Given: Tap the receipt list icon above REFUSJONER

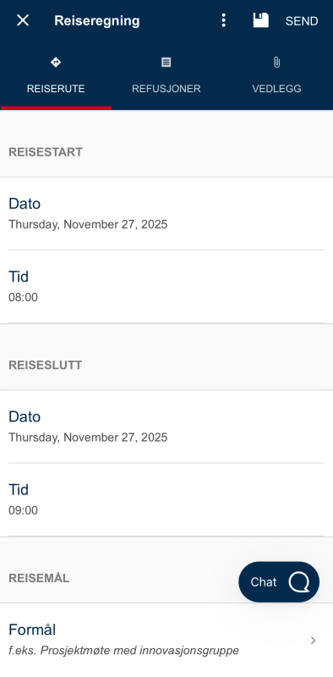Looking at the screenshot, I should 166,63.
